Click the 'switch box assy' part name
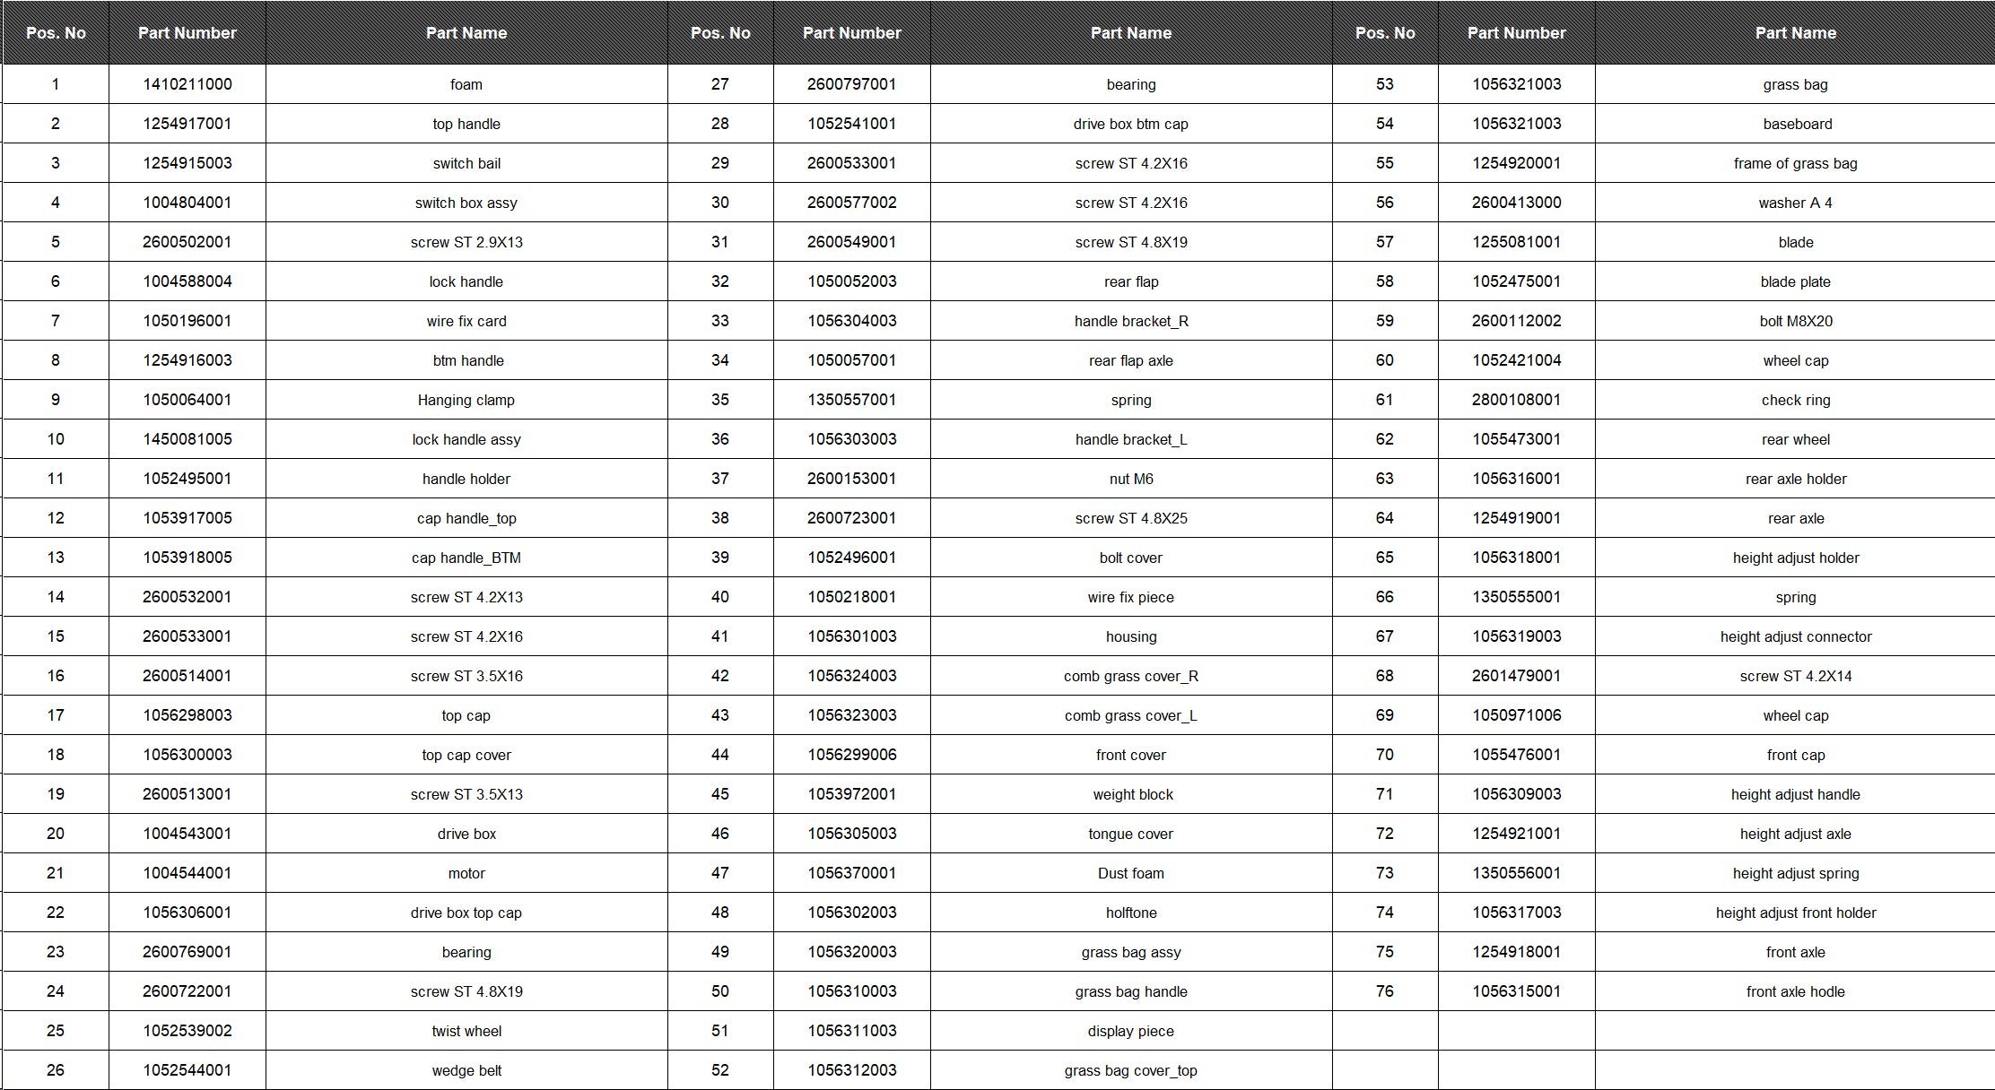This screenshot has width=1995, height=1090. 466,203
